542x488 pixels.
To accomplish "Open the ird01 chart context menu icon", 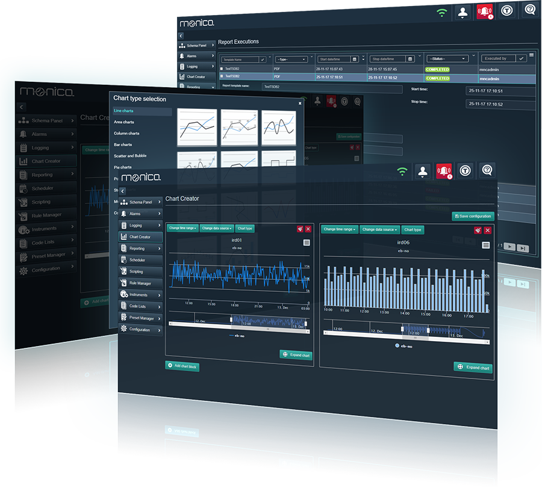I will pos(307,242).
